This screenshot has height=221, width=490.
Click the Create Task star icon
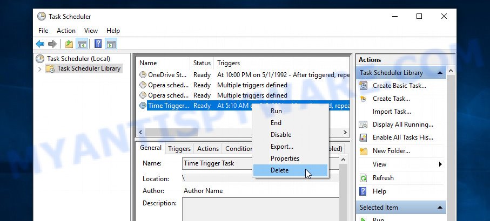coord(363,99)
